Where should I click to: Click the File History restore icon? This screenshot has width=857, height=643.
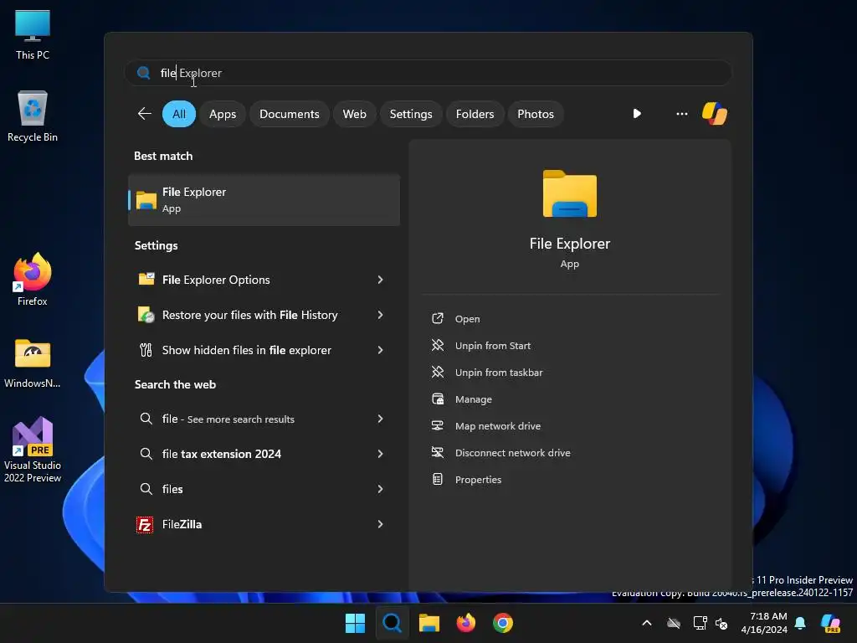(x=146, y=315)
